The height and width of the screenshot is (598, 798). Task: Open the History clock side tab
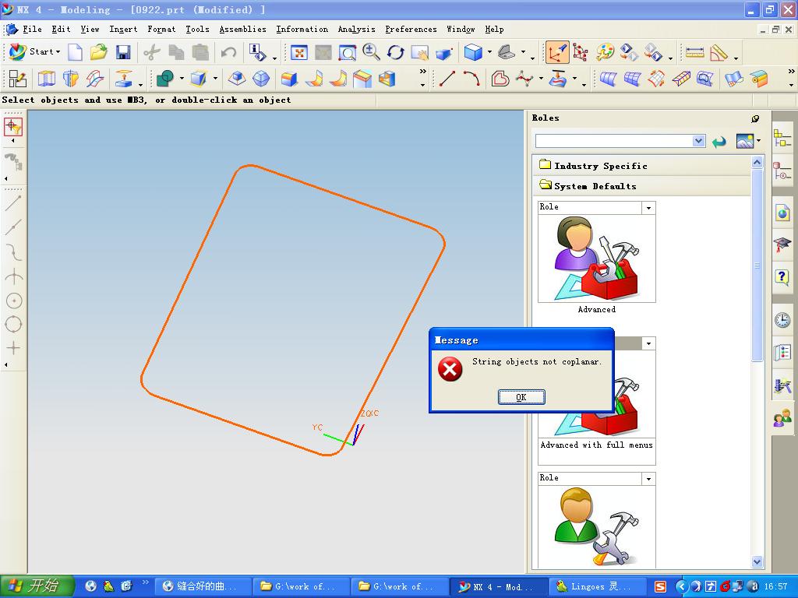pos(782,320)
